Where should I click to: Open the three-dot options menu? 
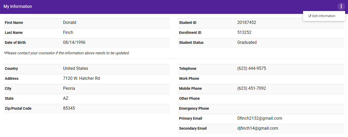341,7
